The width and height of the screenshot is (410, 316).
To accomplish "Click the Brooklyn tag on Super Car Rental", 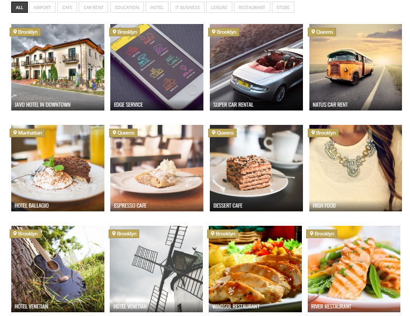I will (224, 32).
